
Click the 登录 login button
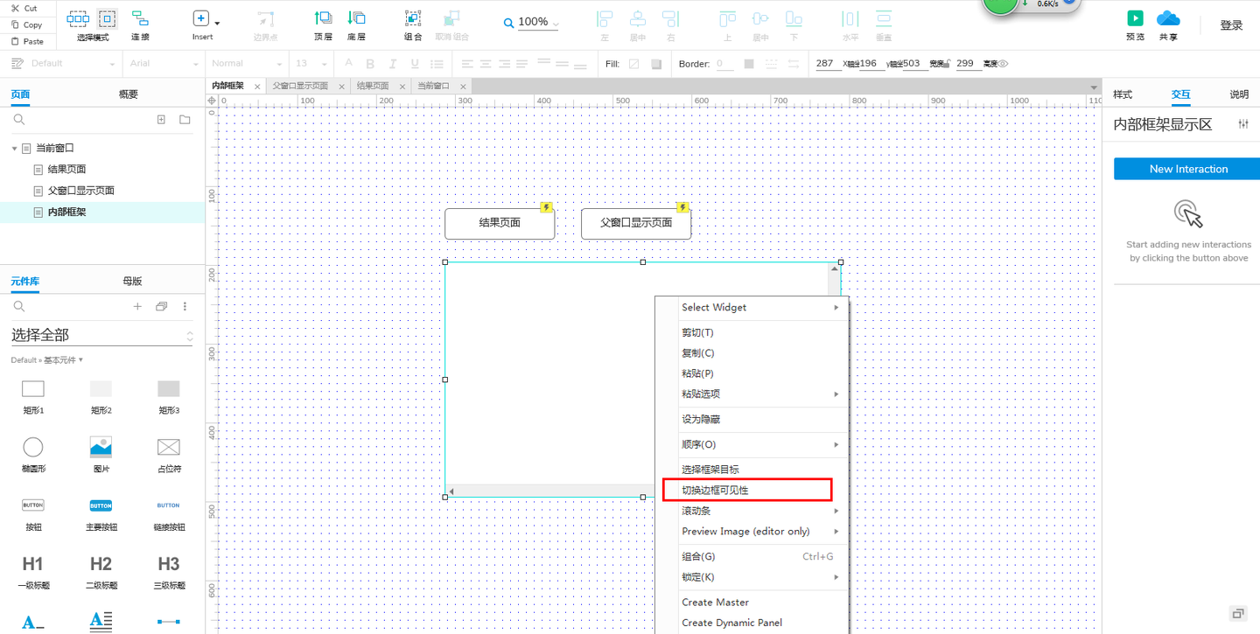pyautogui.click(x=1231, y=25)
